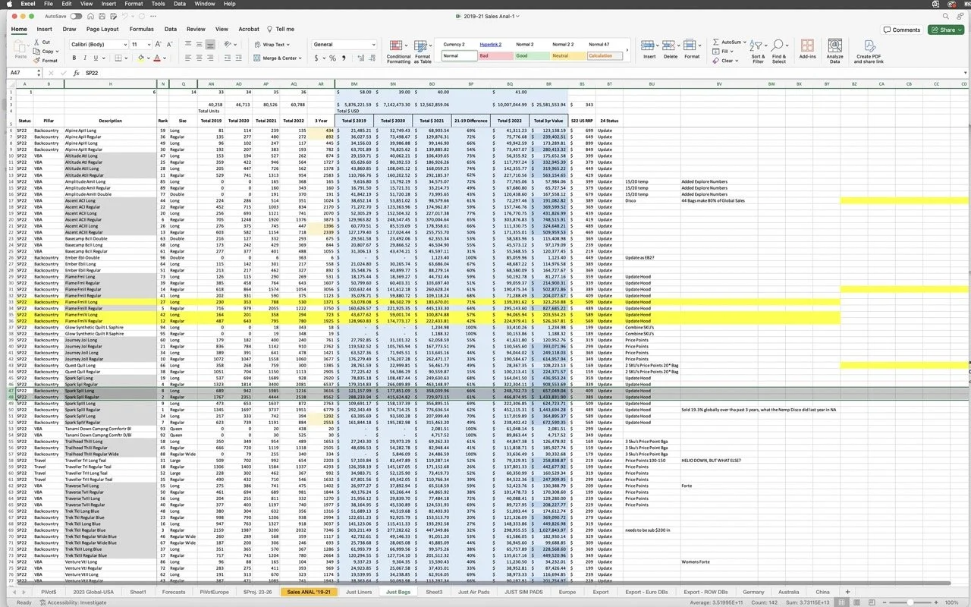The height and width of the screenshot is (607, 971).
Task: Open Find & Select
Action: (x=779, y=52)
